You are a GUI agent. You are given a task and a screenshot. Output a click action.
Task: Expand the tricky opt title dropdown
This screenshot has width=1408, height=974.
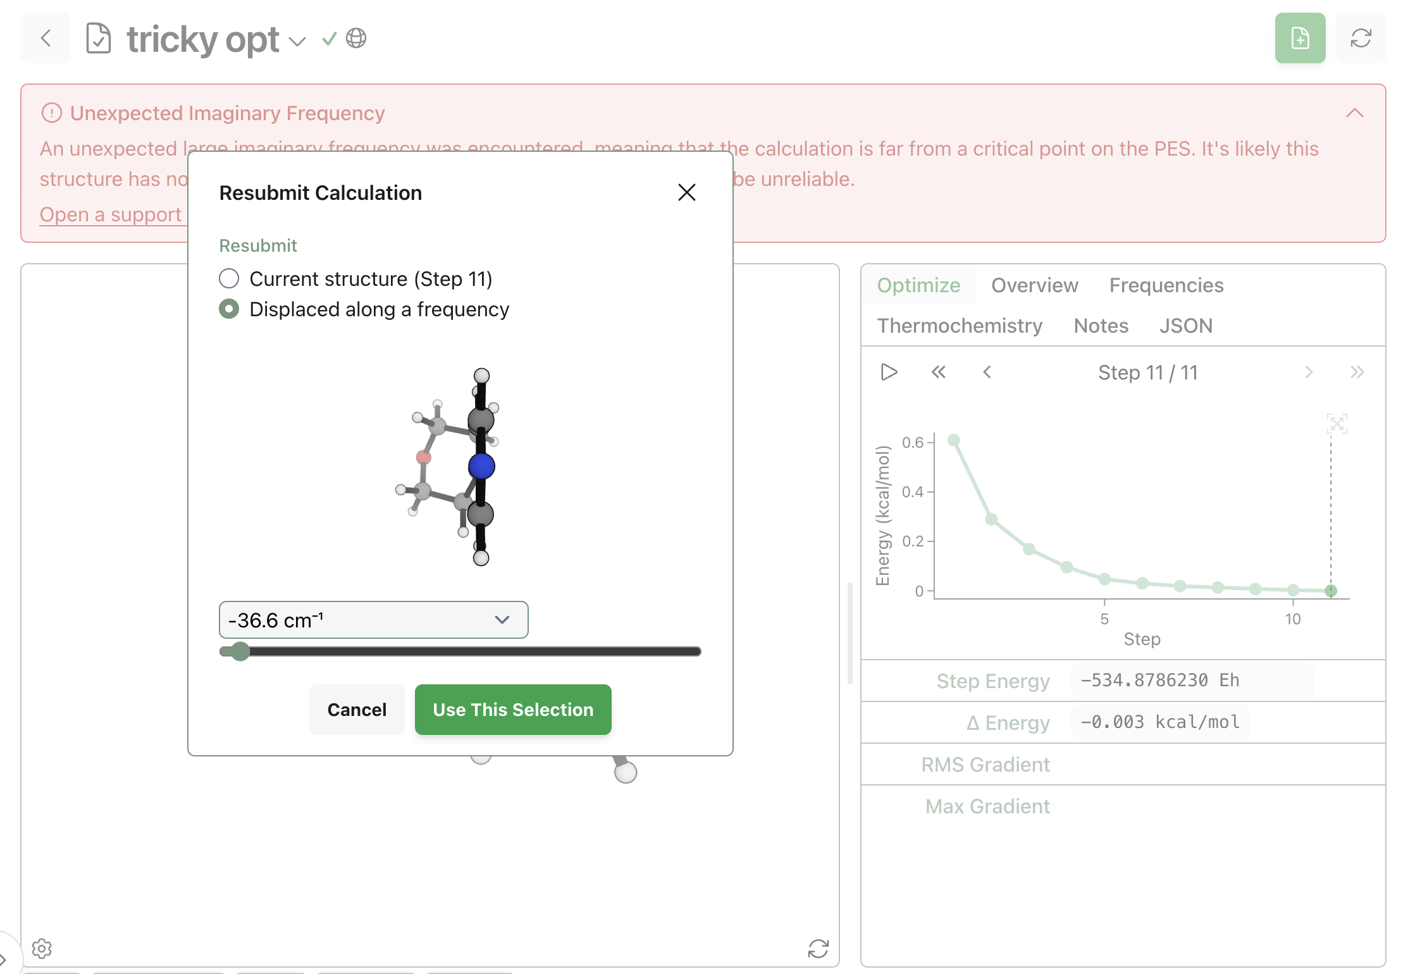[x=297, y=42]
